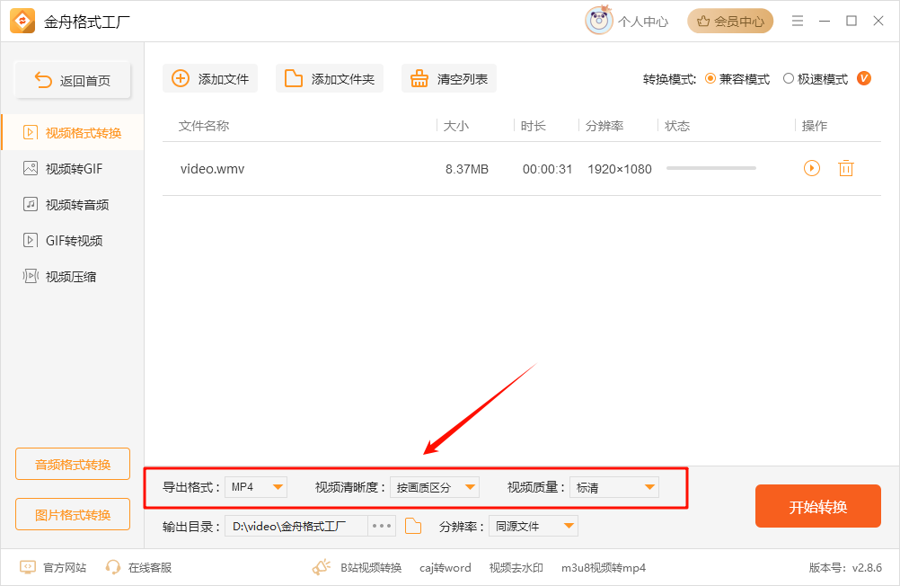Open the 官方网站 link

(x=65, y=568)
